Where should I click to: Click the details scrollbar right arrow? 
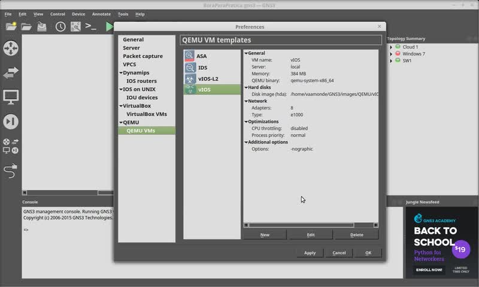376,225
